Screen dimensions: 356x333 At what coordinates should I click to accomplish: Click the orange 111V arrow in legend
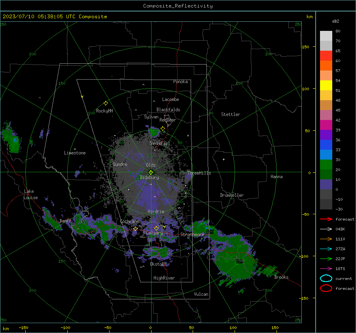point(326,239)
